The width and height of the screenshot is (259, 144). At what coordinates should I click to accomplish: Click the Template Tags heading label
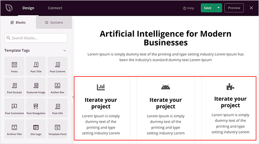coord(17,50)
